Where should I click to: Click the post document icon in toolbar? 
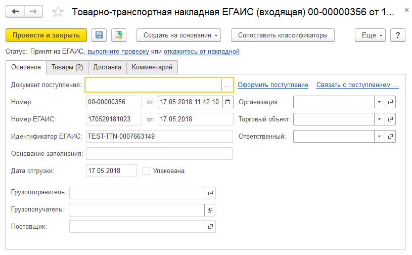coord(119,35)
